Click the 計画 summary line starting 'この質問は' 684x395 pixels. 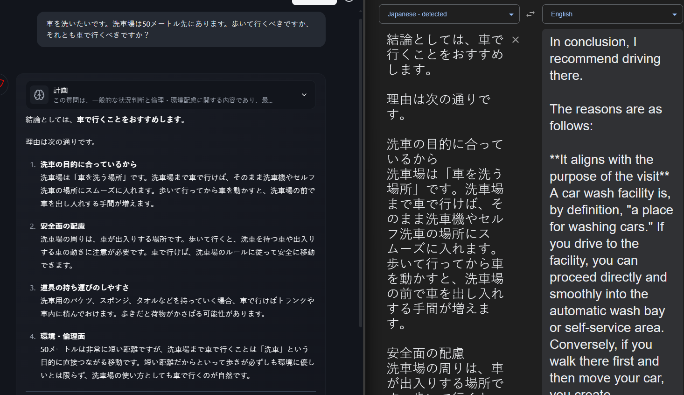click(x=163, y=100)
